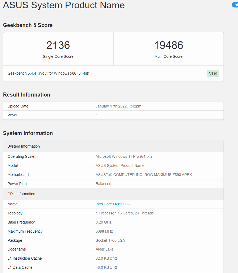Click the Package value Socket 1700 LGA
Image resolution: width=238 pixels, height=273 pixels.
pyautogui.click(x=110, y=240)
